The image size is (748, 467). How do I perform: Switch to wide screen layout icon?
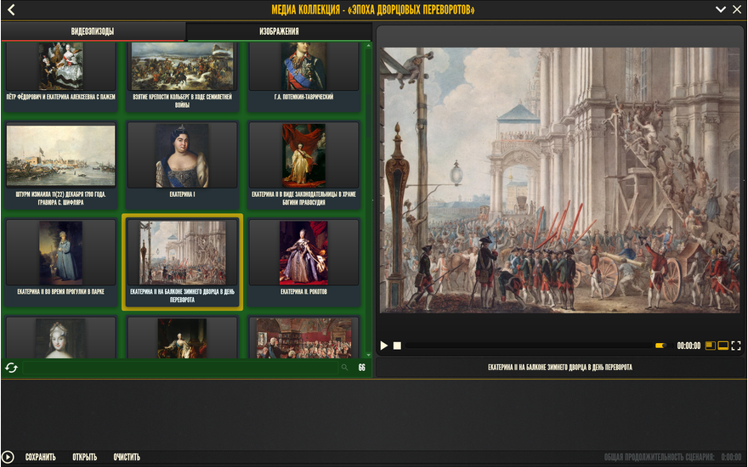[723, 346]
